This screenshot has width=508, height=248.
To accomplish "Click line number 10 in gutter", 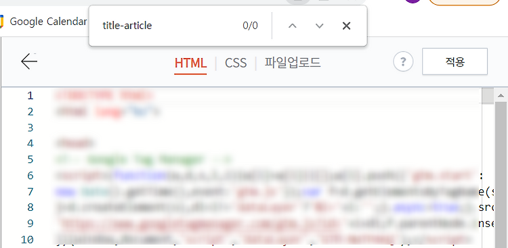I will click(27, 240).
